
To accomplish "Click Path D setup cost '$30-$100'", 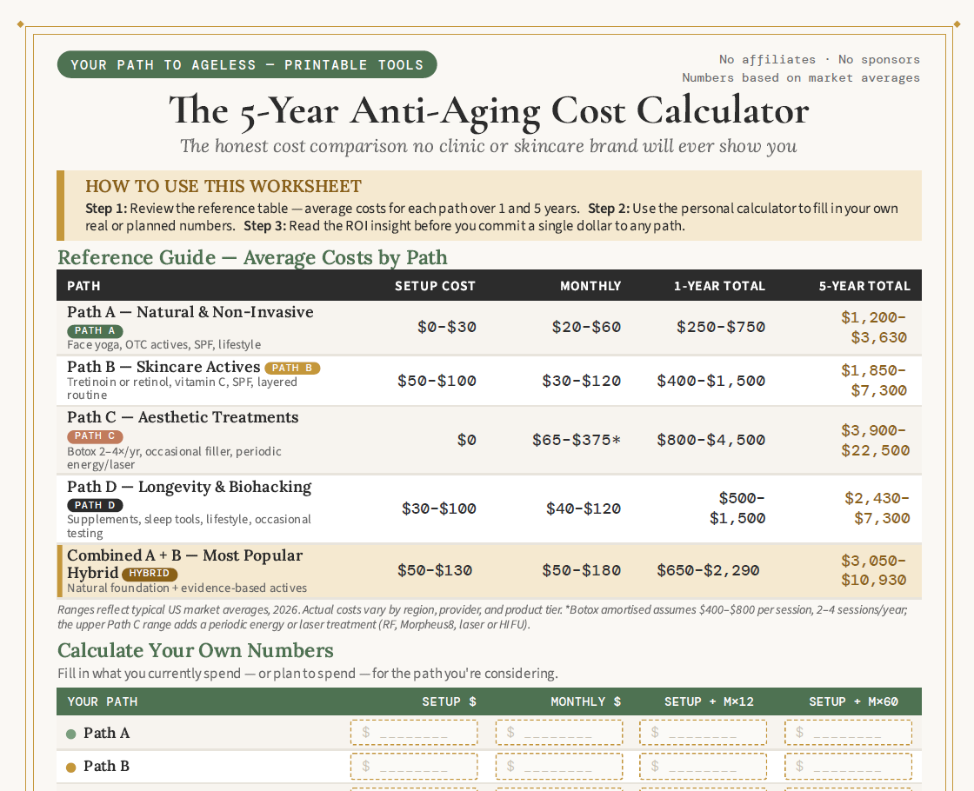I will 438,509.
